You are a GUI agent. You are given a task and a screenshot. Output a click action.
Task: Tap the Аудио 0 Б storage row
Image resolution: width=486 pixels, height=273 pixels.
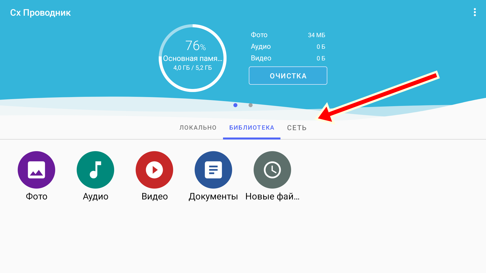point(288,47)
